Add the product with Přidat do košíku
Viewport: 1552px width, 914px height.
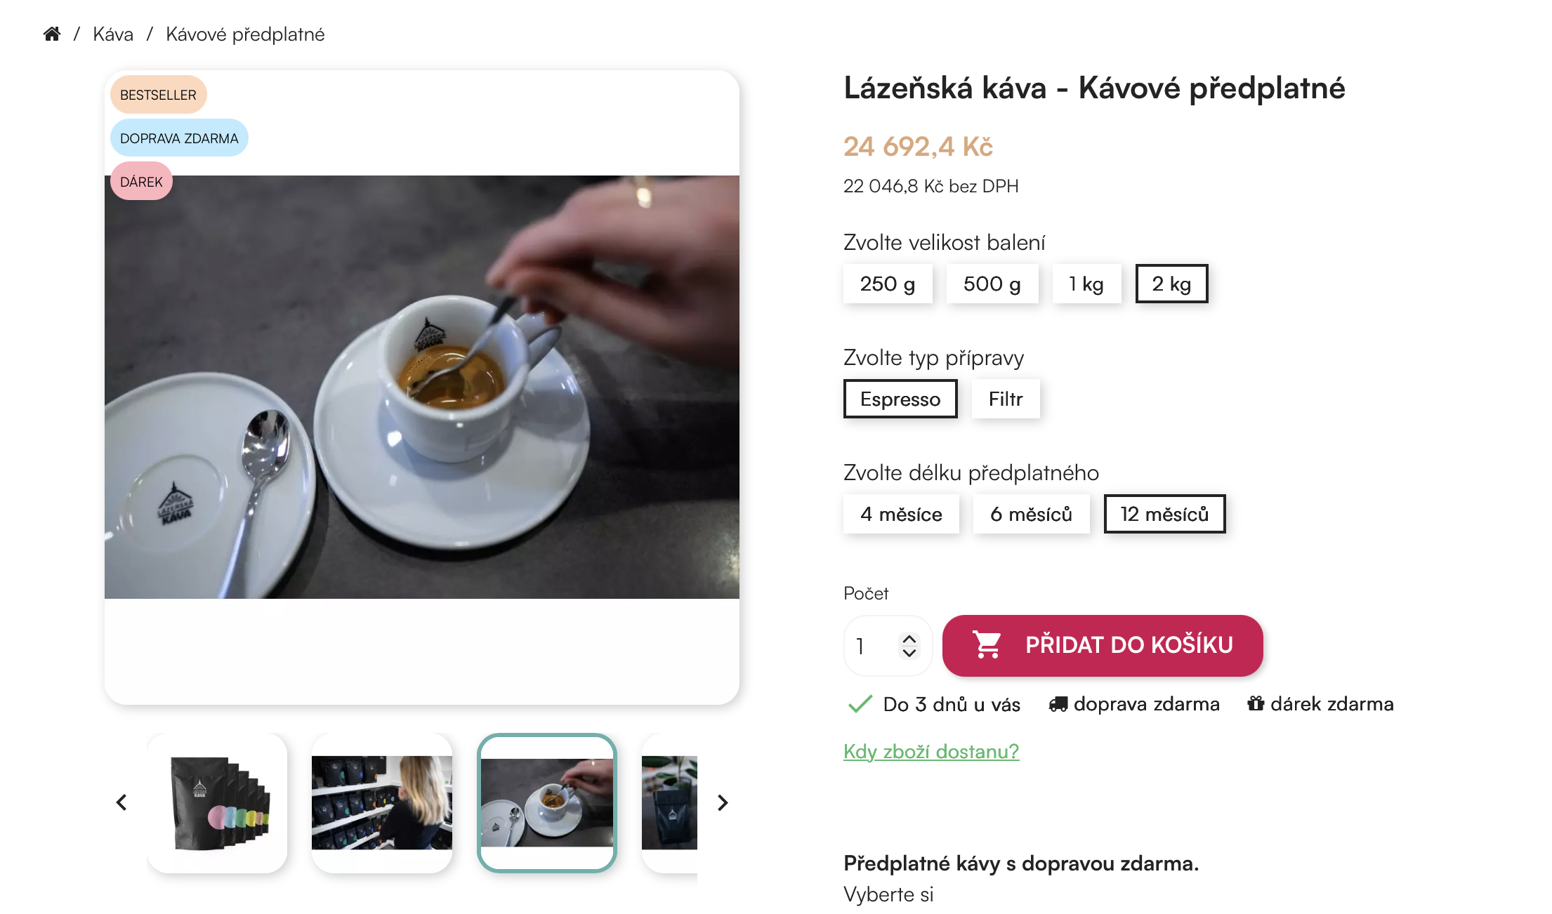(x=1103, y=645)
